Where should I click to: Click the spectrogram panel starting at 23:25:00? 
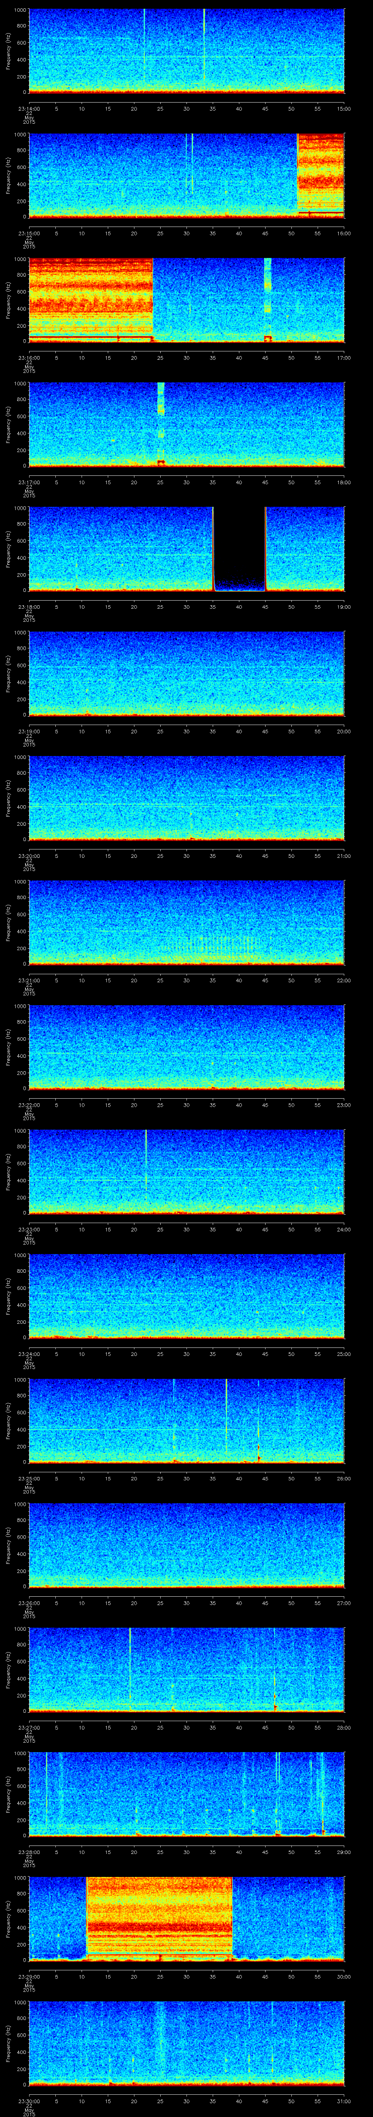point(186,1421)
